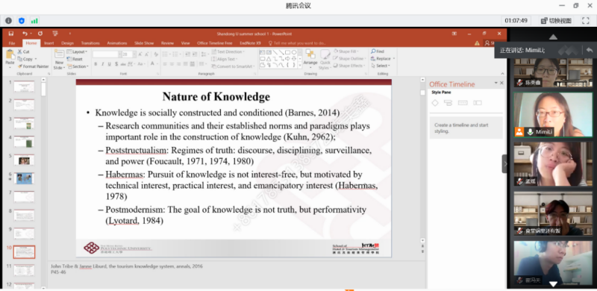Click Shape Outline button
The image size is (597, 291).
[348, 58]
